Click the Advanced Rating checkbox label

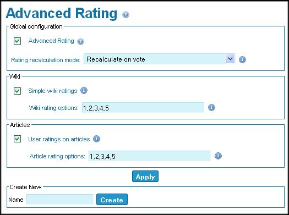click(51, 41)
